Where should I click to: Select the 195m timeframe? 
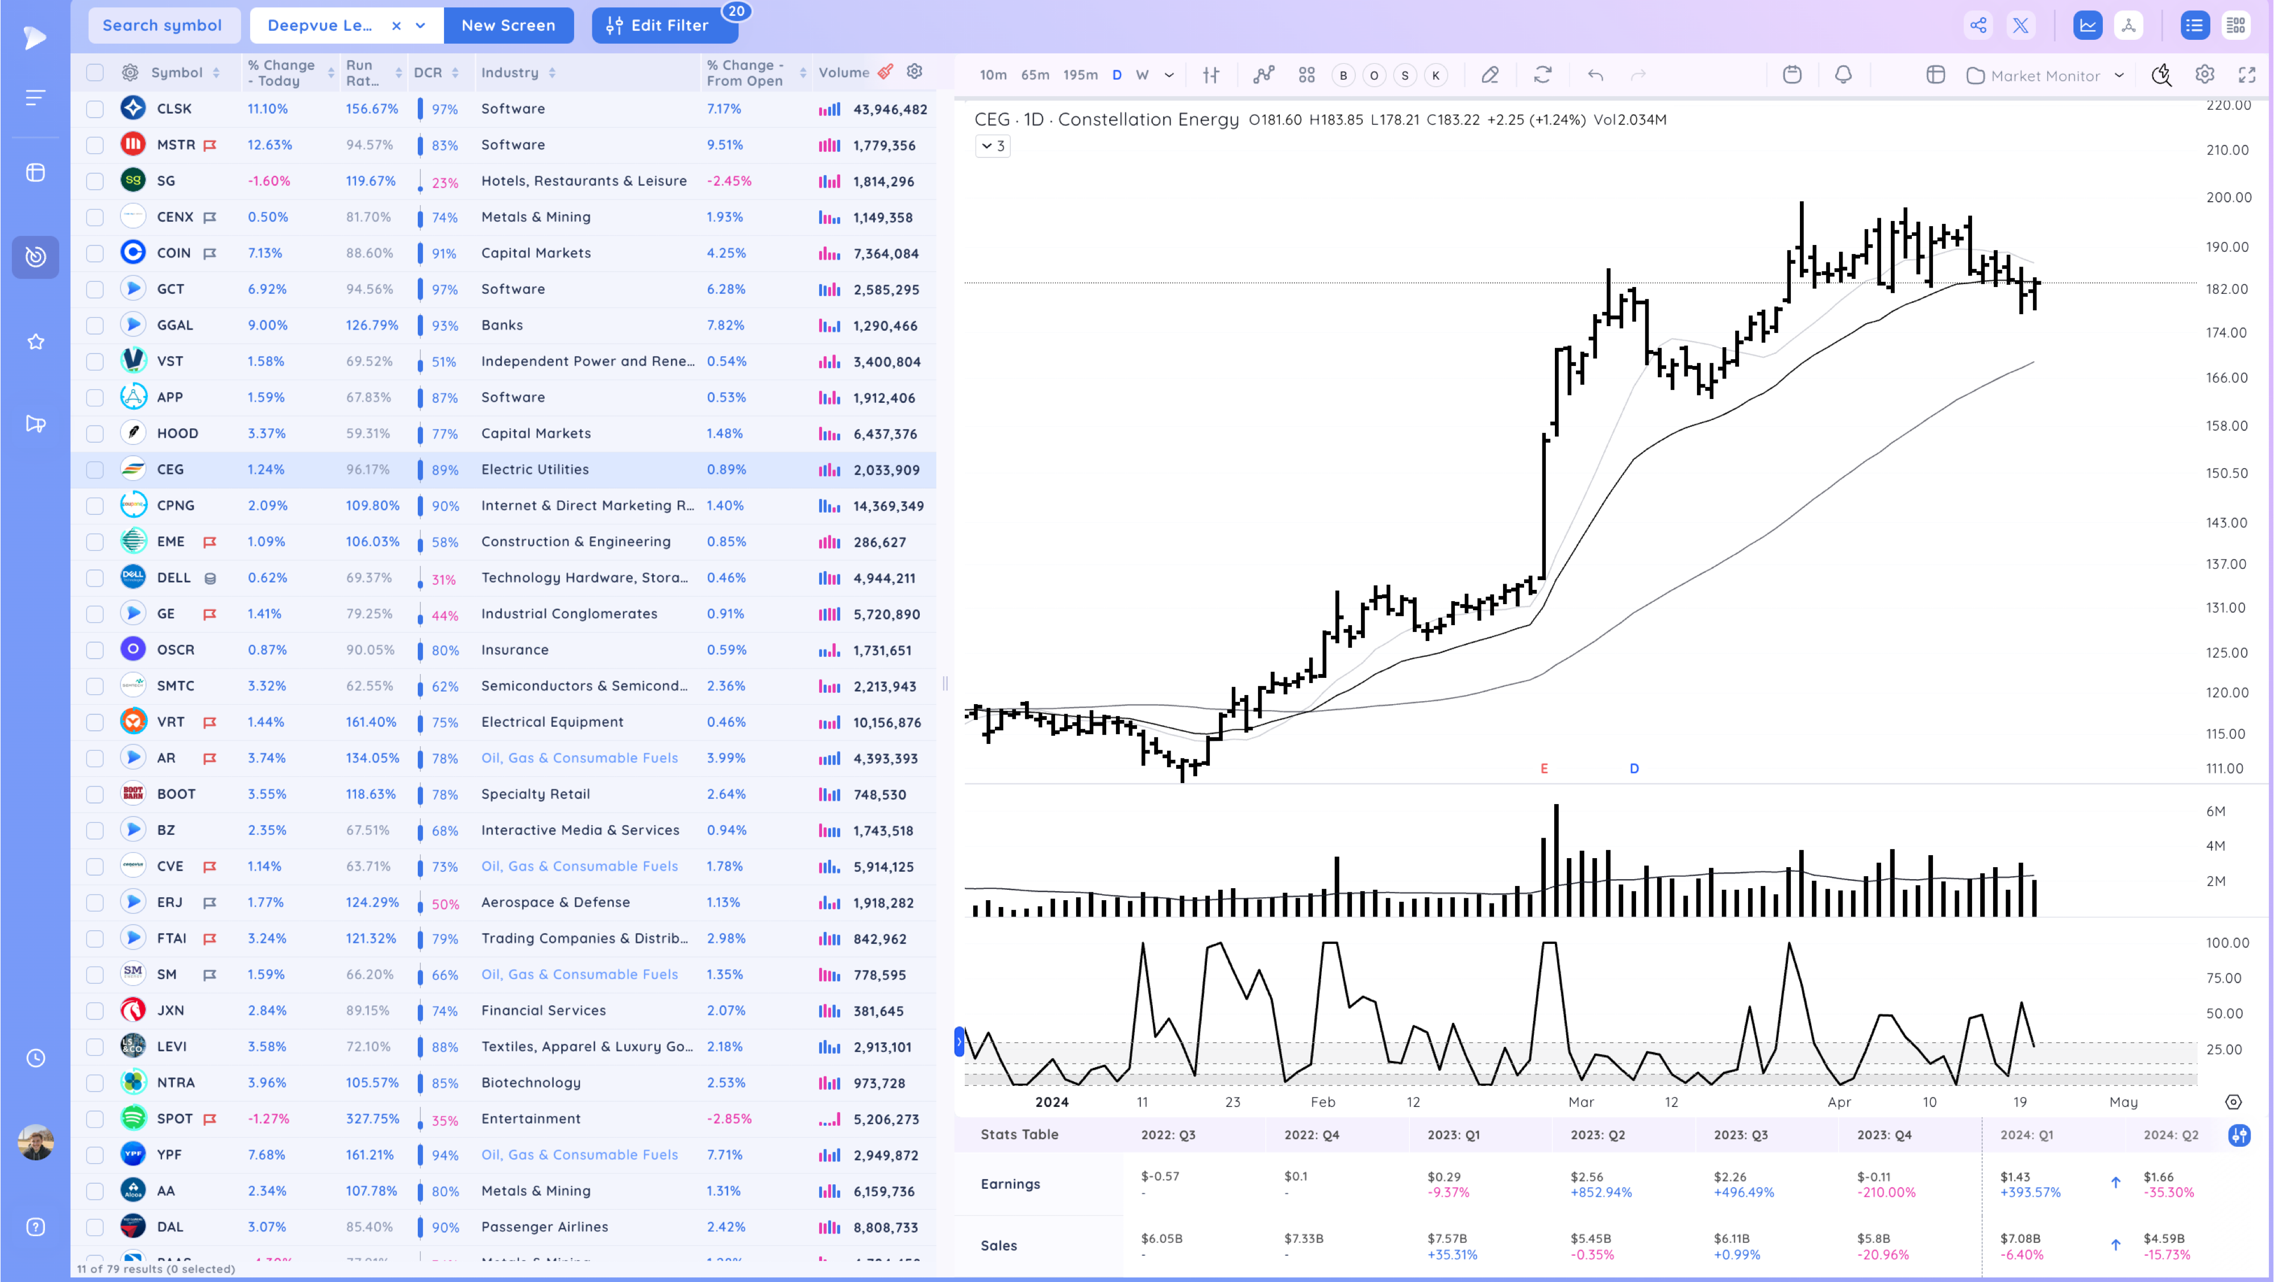click(x=1080, y=75)
